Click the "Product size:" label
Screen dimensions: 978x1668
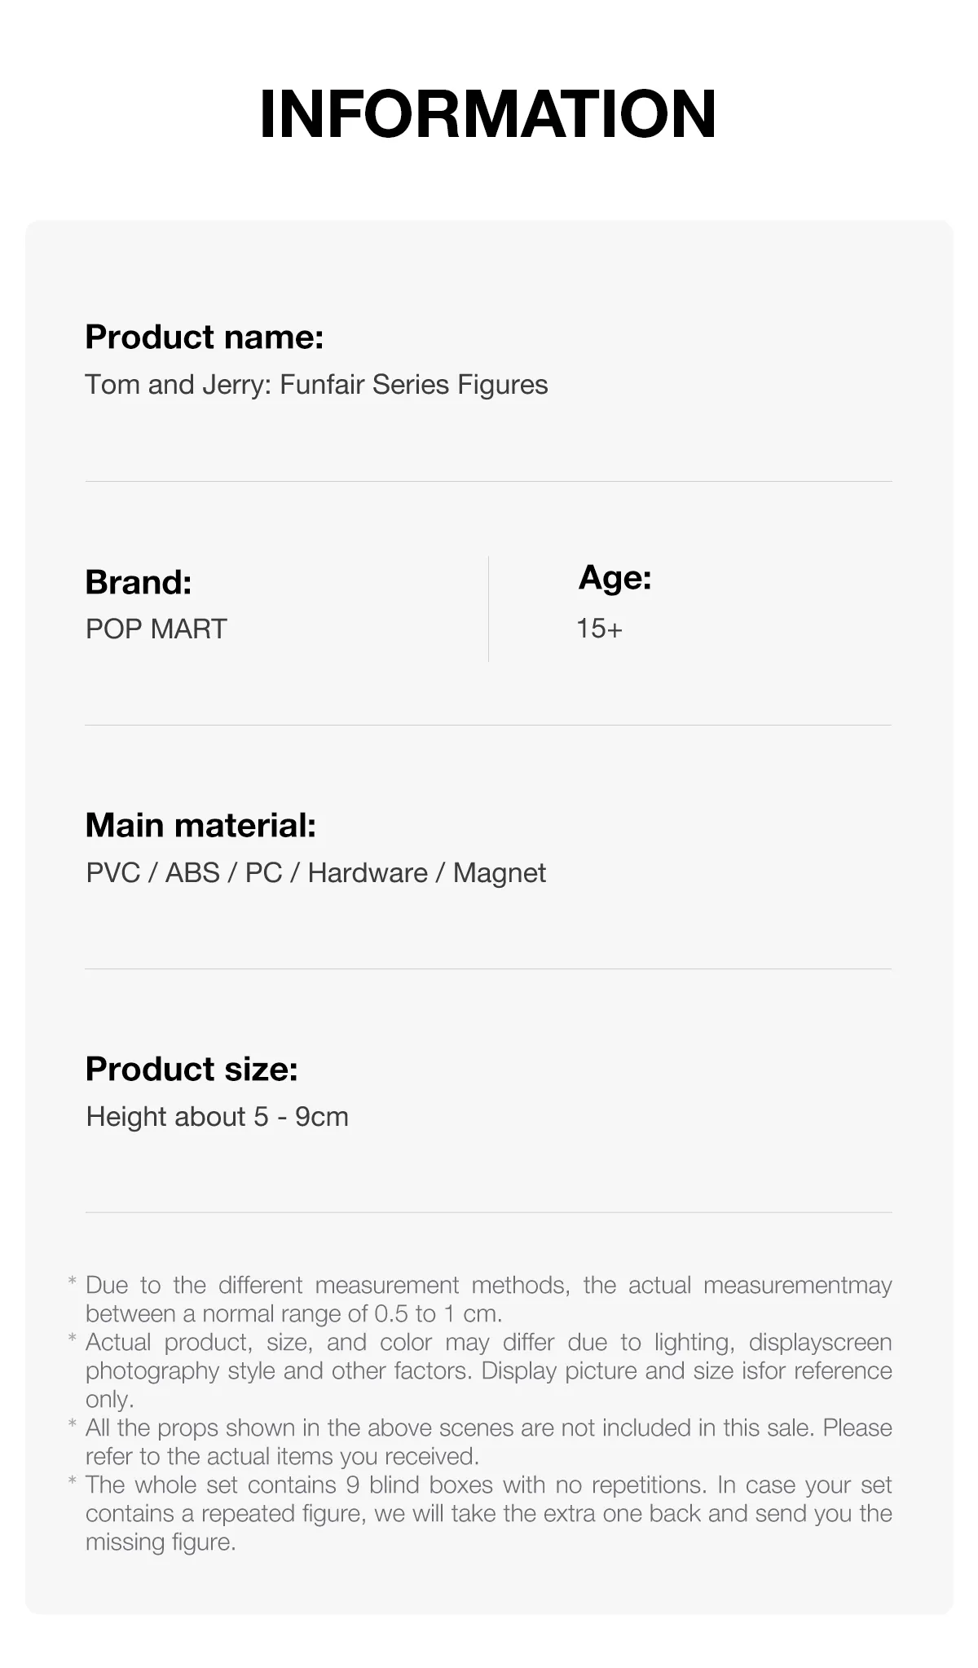coord(192,1069)
